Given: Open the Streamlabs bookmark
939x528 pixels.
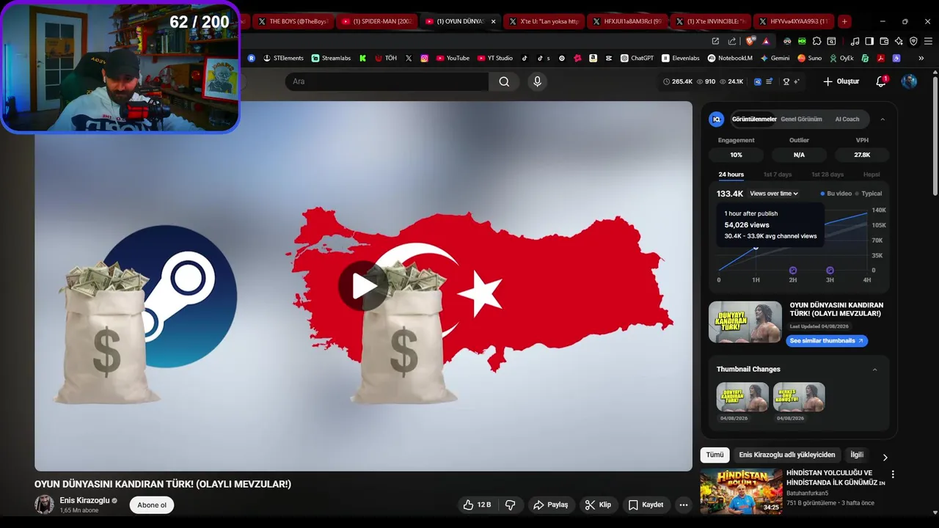Looking at the screenshot, I should [331, 58].
